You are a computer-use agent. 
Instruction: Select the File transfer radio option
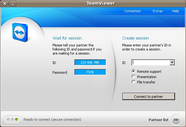point(133,82)
